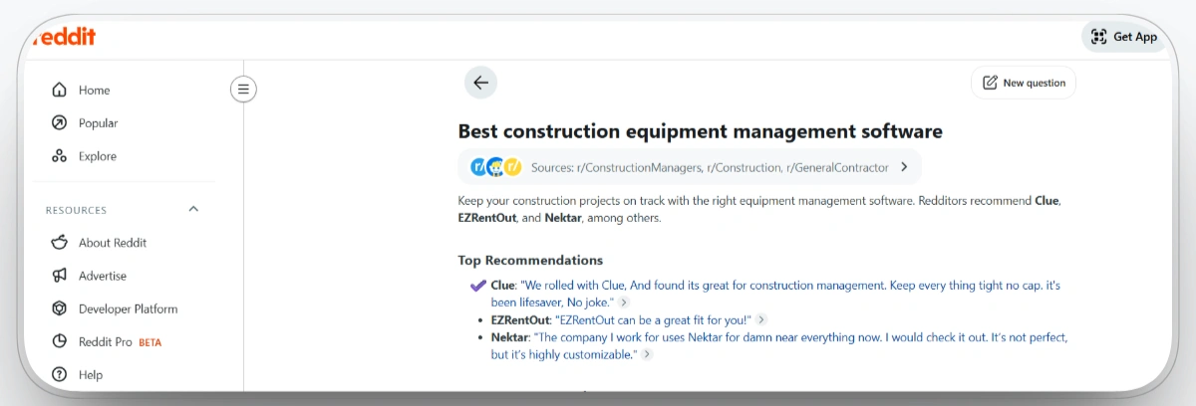1196x406 pixels.
Task: Click the Reddit logo
Action: (x=64, y=37)
